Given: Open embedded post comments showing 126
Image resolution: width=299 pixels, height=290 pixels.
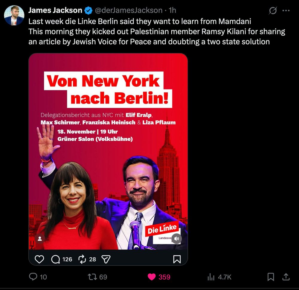Looking at the screenshot, I should (x=61, y=259).
